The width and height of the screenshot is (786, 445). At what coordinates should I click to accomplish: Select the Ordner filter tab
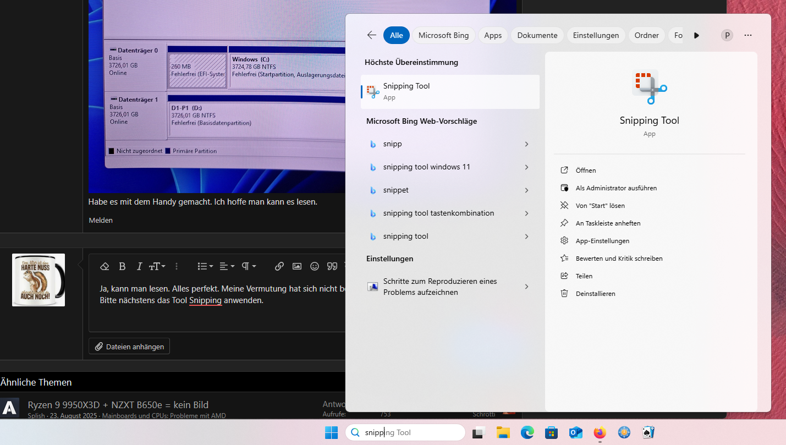tap(647, 35)
